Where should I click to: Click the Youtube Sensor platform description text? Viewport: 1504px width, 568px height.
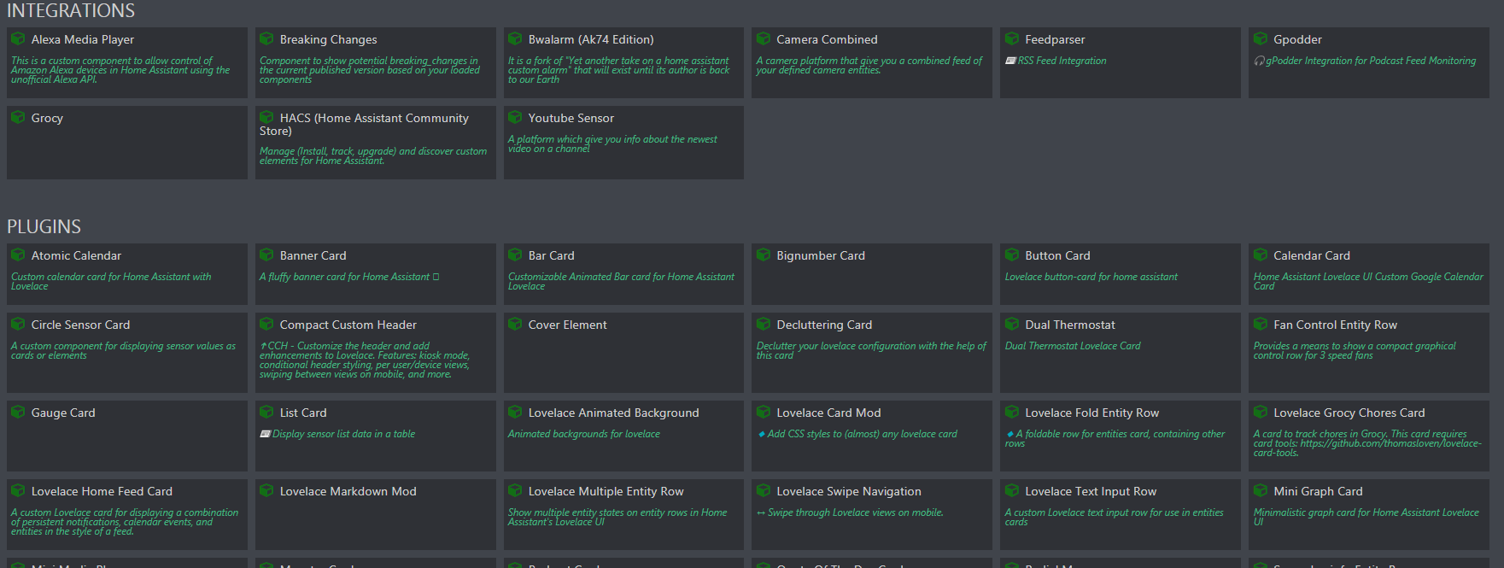pos(612,143)
